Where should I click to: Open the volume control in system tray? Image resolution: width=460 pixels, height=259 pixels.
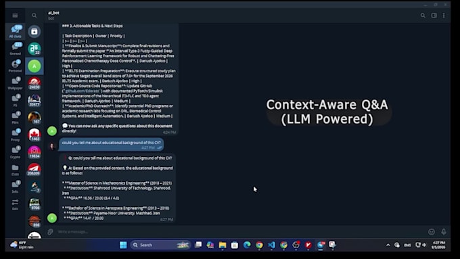(424, 245)
